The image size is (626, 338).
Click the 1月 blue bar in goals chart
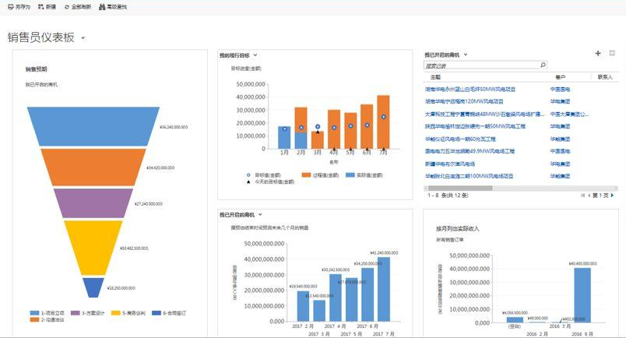coord(284,137)
